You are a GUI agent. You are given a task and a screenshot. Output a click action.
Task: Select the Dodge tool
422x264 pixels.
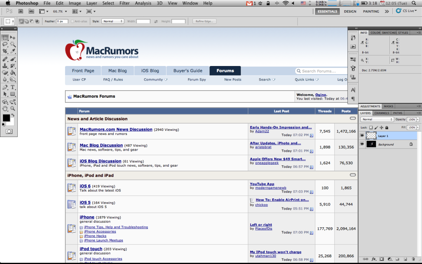(13, 79)
